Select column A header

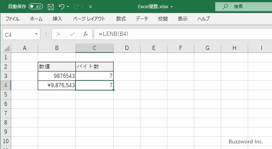tap(24, 48)
